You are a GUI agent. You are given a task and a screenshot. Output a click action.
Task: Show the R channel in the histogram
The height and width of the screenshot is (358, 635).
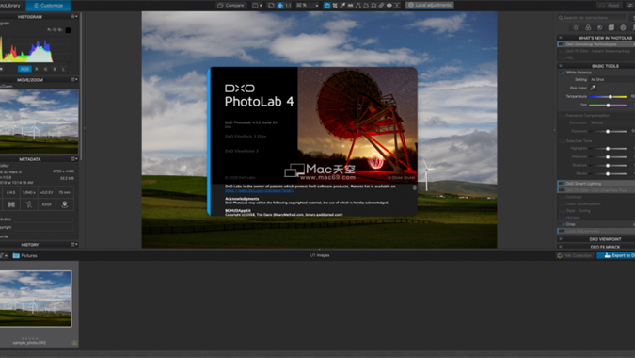(37, 69)
